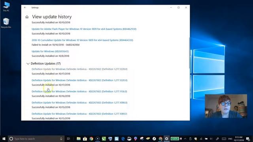The height and width of the screenshot is (142, 253).
Task: Open This PC desktop icon
Action: coord(6,7)
